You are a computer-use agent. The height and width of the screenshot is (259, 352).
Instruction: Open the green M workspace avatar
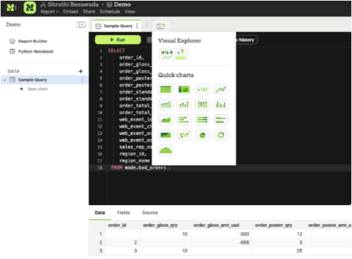point(30,7)
